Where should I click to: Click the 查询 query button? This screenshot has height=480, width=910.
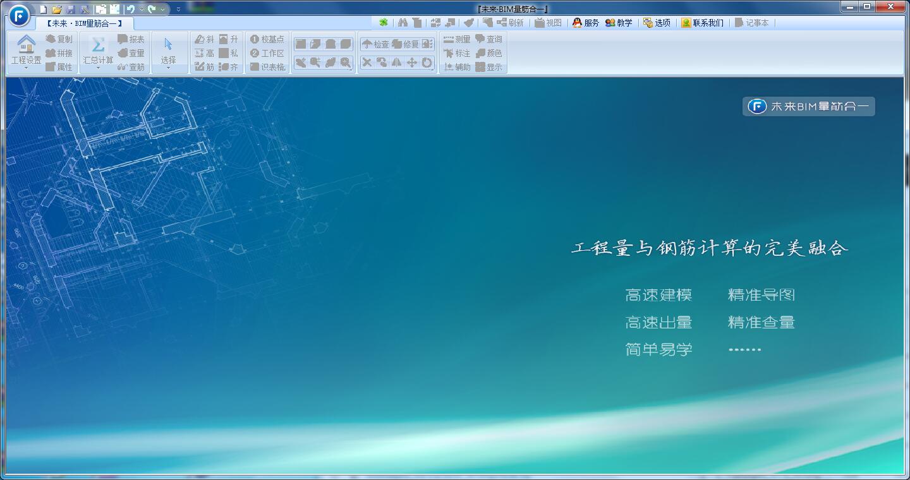(x=489, y=39)
